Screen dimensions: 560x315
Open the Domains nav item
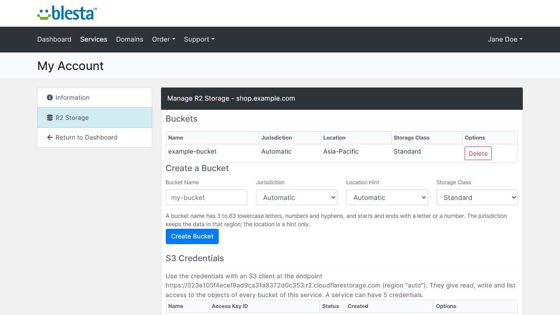129,39
